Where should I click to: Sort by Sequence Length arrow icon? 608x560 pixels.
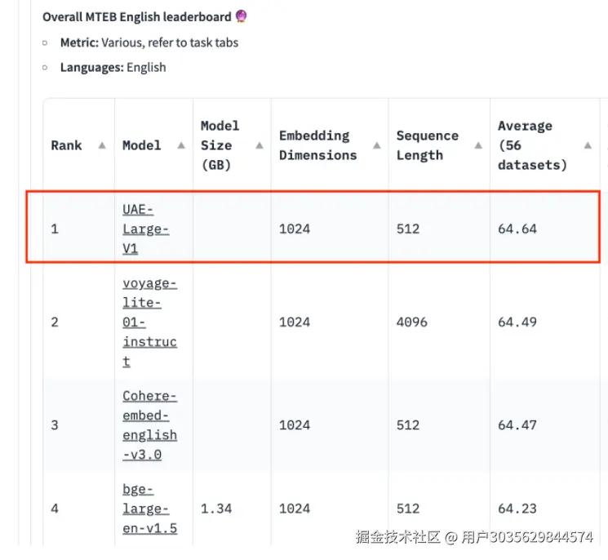pos(478,145)
